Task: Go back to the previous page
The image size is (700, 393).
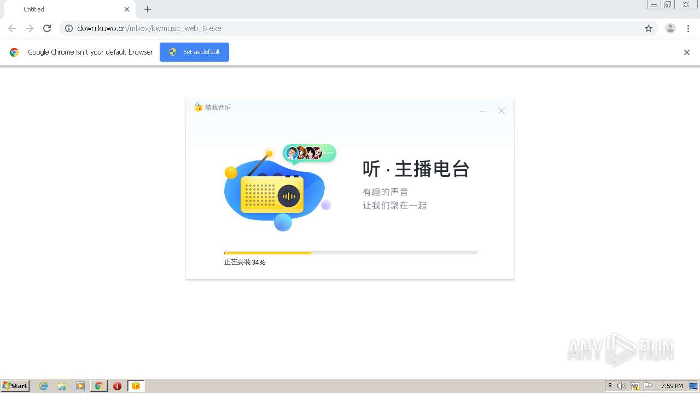Action: pyautogui.click(x=12, y=28)
